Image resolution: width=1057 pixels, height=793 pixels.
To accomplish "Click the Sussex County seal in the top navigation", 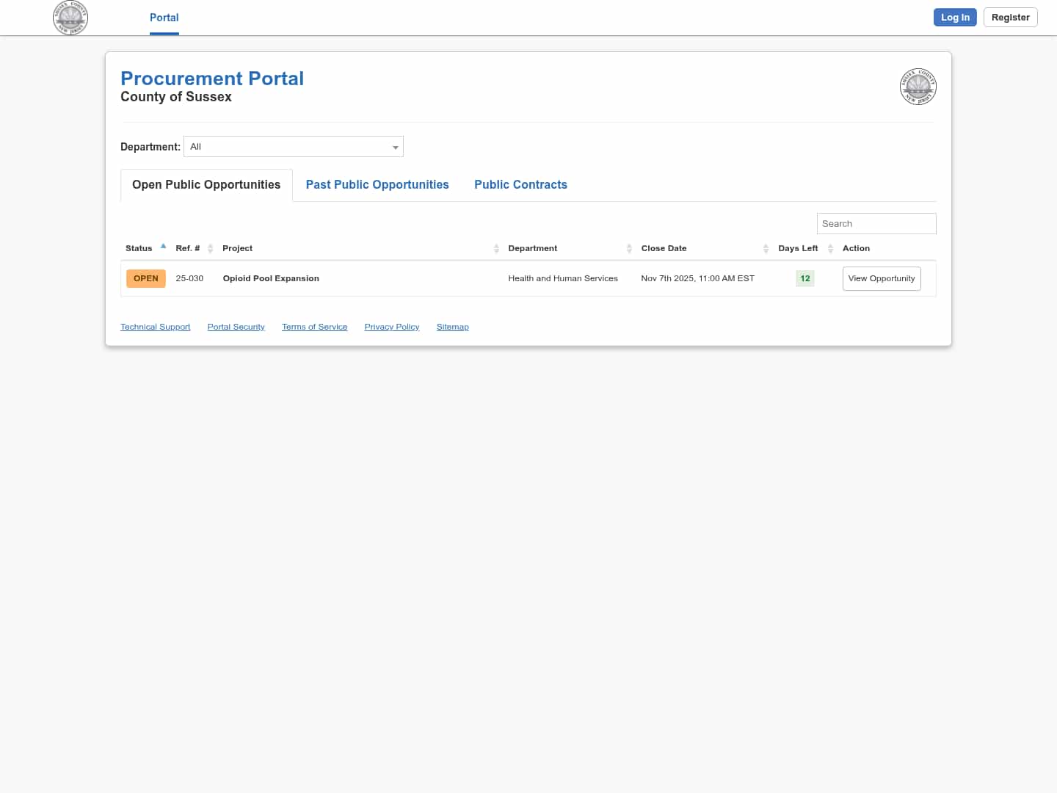I will tap(70, 18).
